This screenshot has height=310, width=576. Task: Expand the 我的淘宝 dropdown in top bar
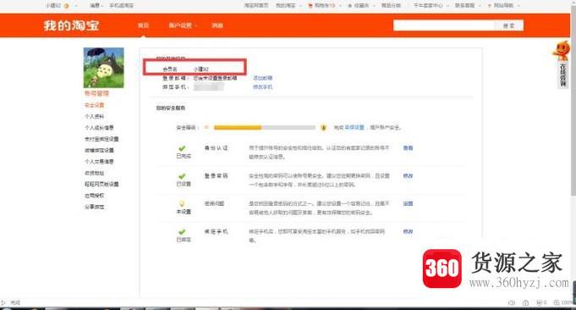point(288,6)
